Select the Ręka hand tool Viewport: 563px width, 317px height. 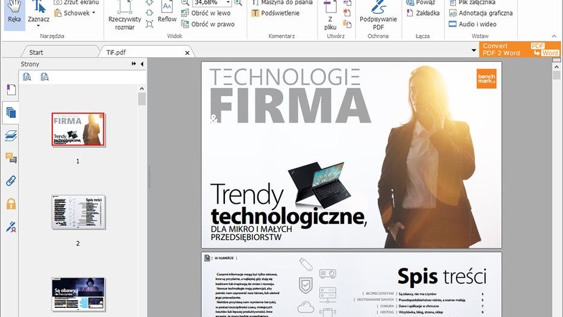pyautogui.click(x=14, y=14)
